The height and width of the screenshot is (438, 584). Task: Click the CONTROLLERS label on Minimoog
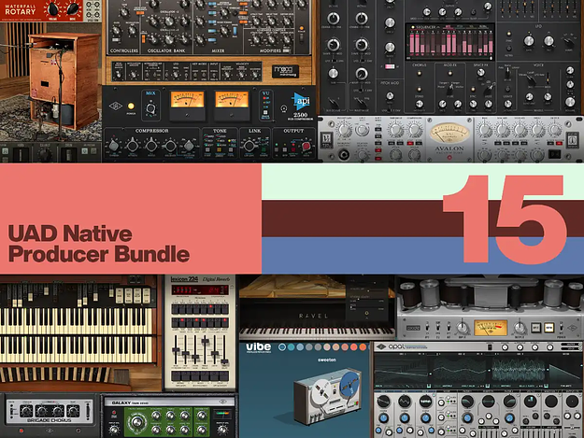point(124,50)
